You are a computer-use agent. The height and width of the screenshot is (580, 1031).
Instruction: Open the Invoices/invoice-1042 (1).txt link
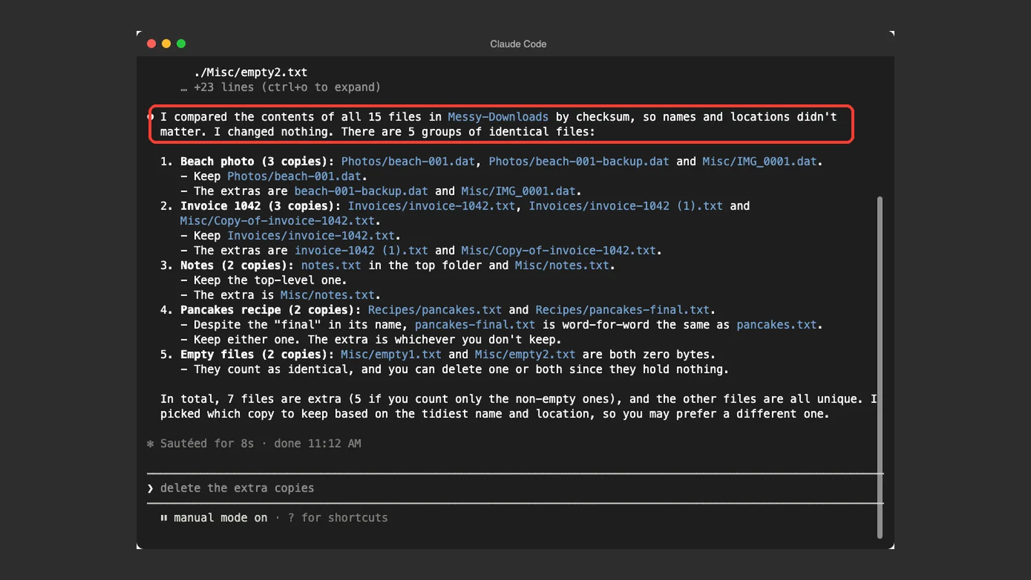(626, 206)
